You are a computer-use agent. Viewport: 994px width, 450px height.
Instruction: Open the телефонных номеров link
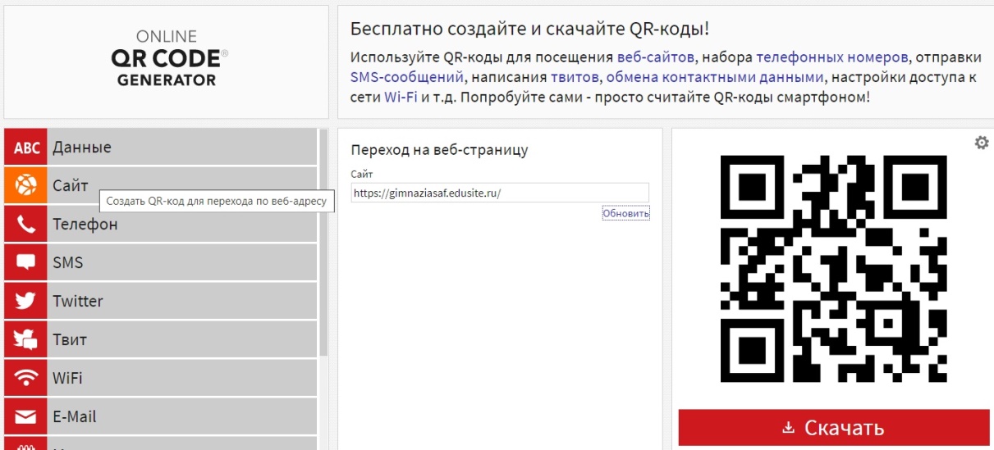pyautogui.click(x=832, y=57)
